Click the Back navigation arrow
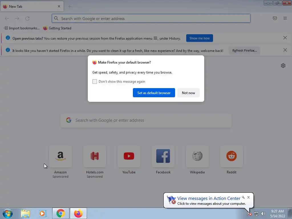292x219 pixels. click(7, 19)
